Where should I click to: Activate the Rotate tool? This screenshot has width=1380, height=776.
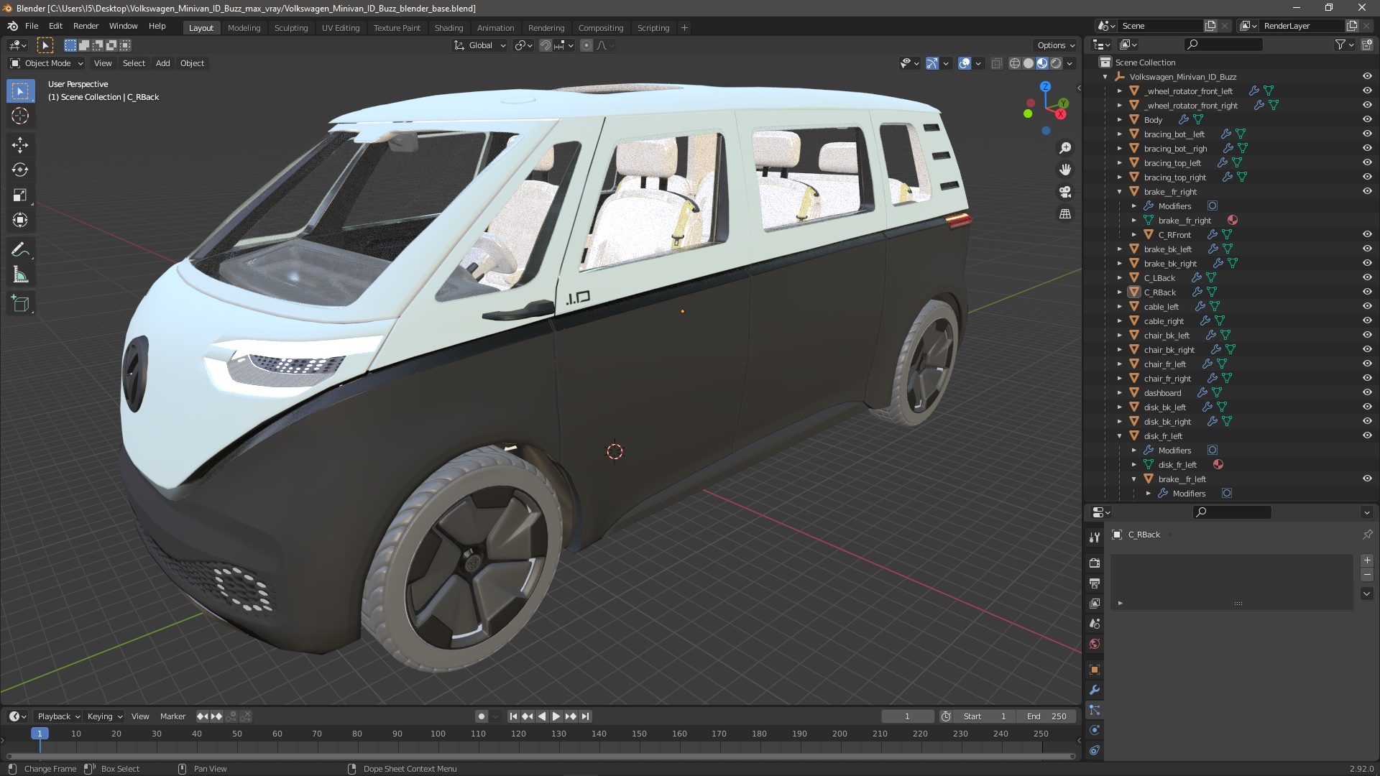[x=20, y=170]
